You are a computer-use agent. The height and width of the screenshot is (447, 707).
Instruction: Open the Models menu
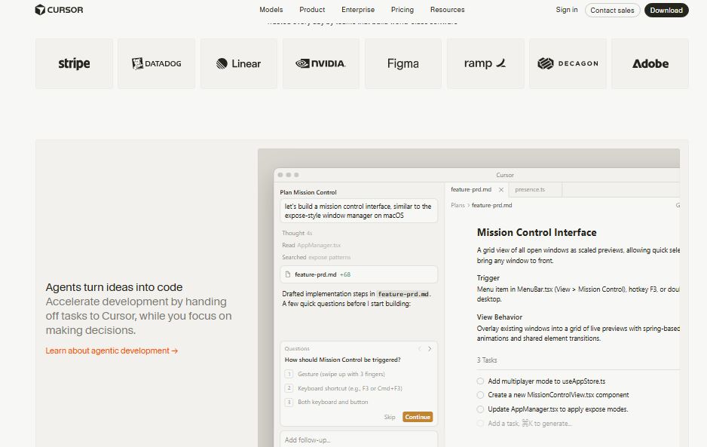pos(271,10)
